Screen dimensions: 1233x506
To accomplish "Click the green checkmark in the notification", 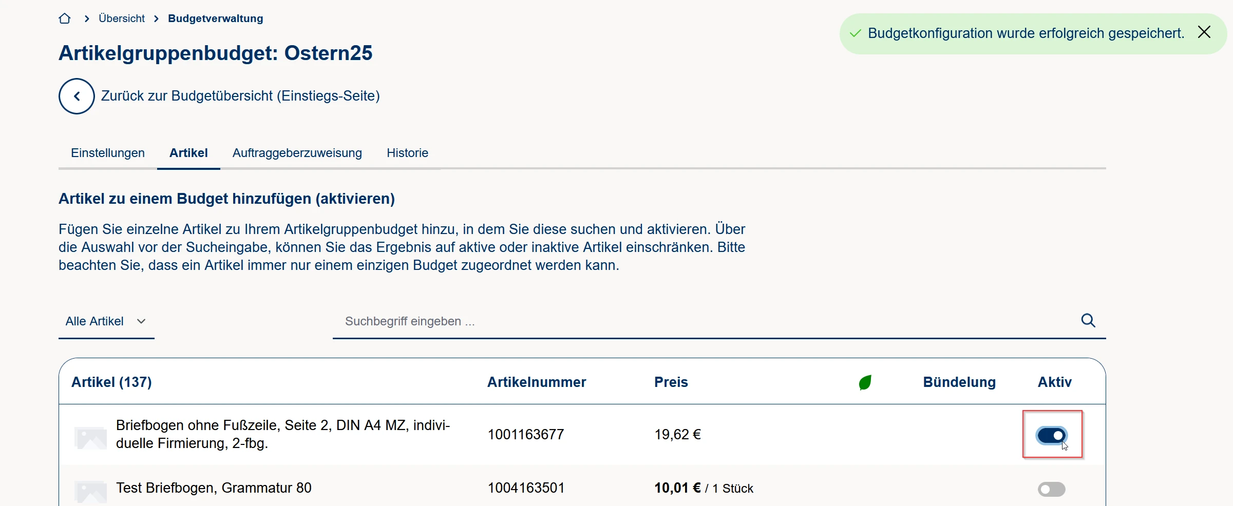I will click(855, 33).
